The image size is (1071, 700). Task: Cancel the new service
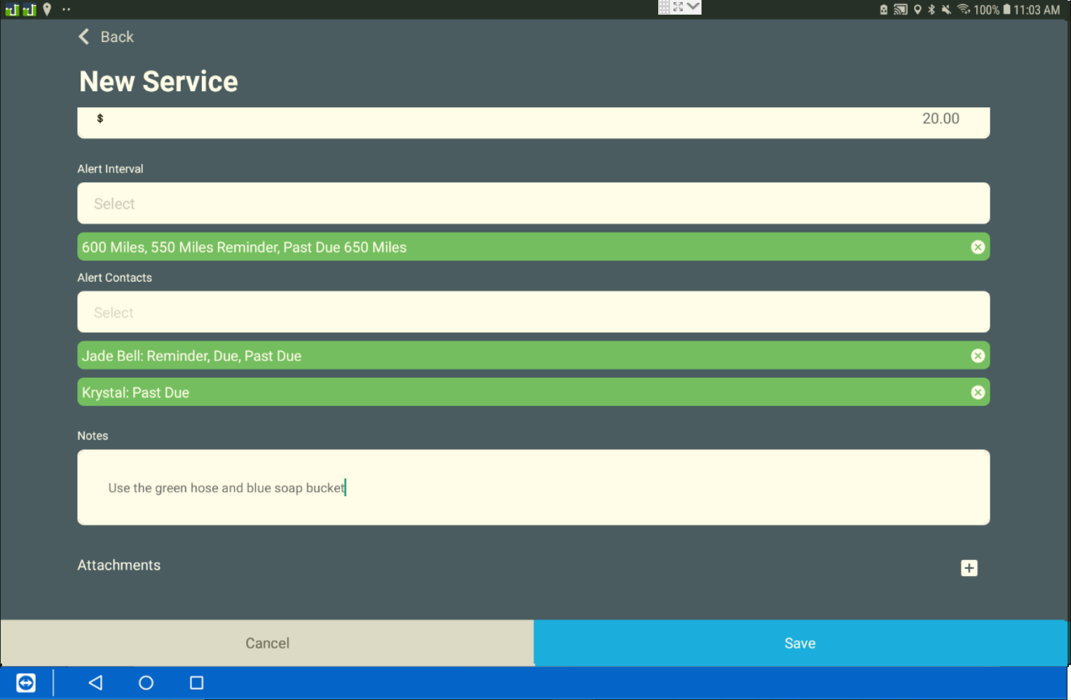pyautogui.click(x=267, y=643)
